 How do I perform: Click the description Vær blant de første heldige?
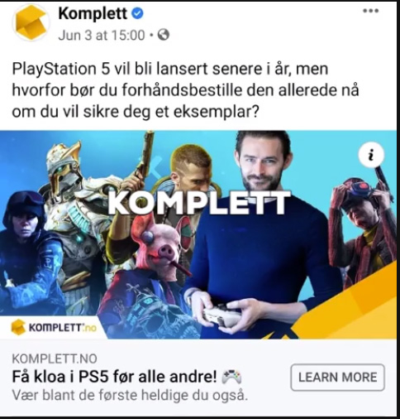coord(130,396)
